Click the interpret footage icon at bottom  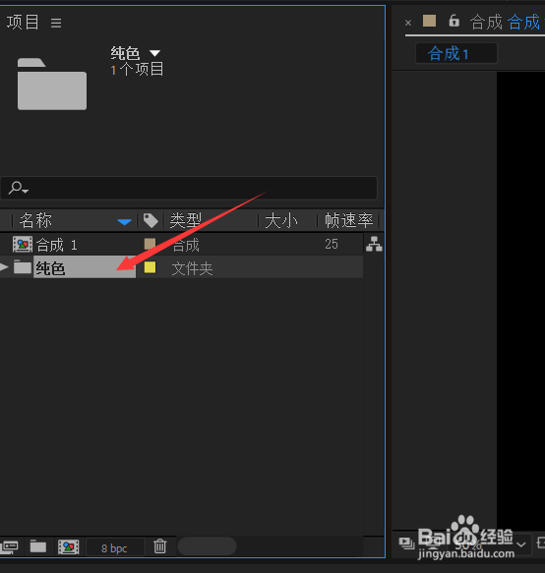pos(9,547)
